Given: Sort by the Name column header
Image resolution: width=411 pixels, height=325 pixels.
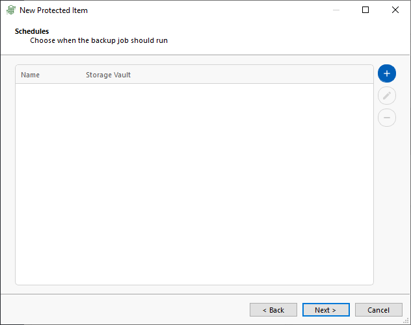Looking at the screenshot, I should [30, 75].
